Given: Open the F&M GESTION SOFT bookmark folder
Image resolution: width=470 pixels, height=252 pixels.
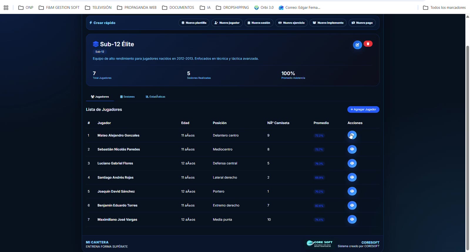Looking at the screenshot, I should (x=59, y=8).
